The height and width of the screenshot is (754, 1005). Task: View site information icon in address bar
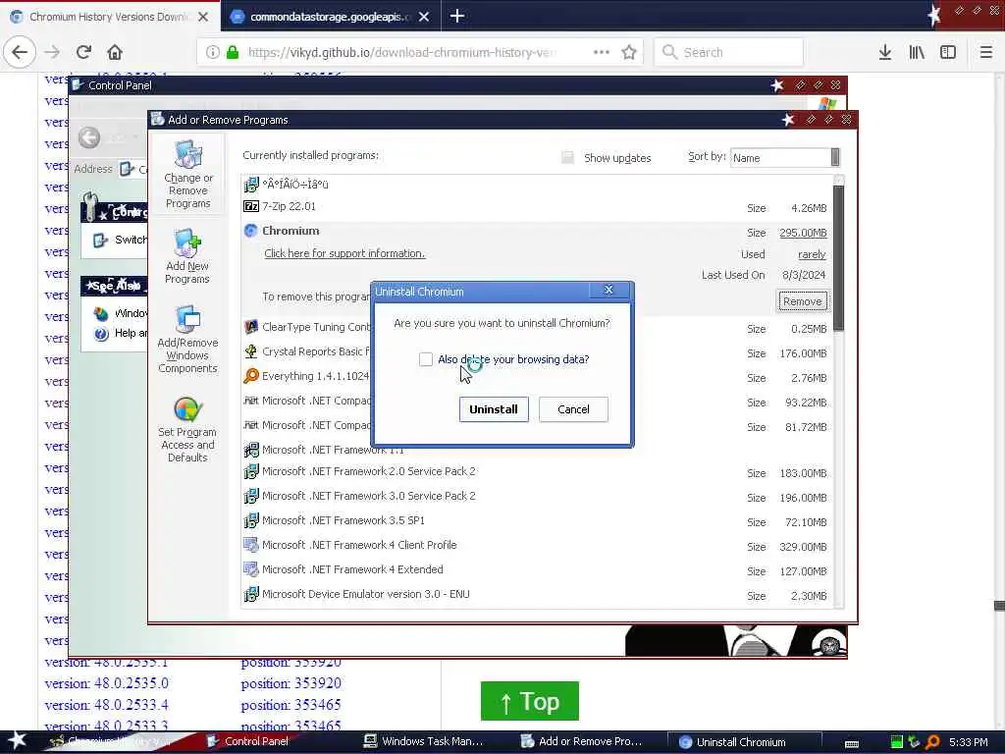pos(213,52)
